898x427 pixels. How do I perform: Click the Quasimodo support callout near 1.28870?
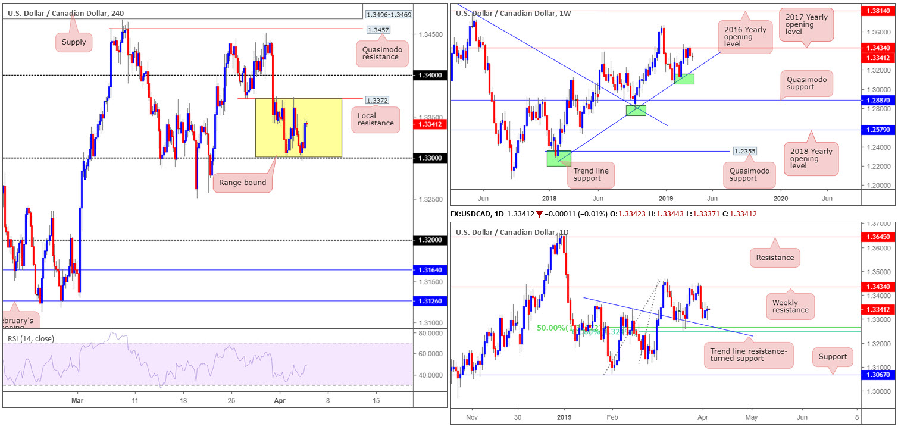pos(806,84)
